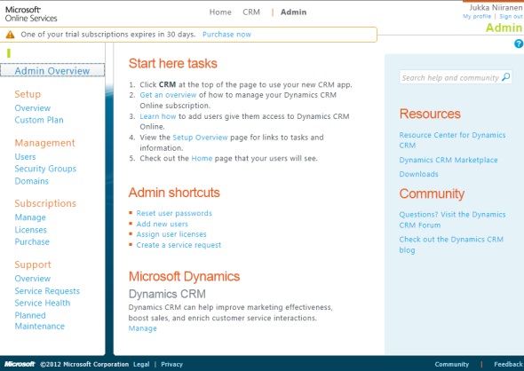Select the Admin tab
524x371 pixels.
293,12
